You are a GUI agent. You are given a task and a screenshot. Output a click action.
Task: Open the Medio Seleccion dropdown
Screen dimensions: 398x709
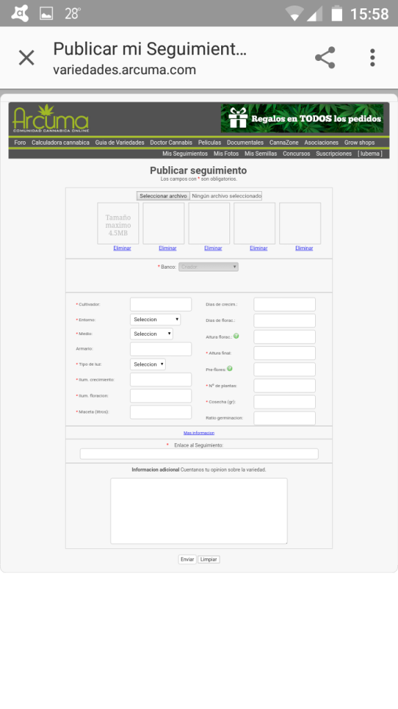tap(151, 334)
